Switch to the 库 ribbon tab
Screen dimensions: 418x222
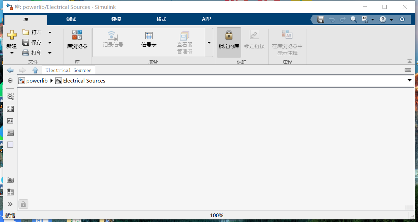coord(26,19)
